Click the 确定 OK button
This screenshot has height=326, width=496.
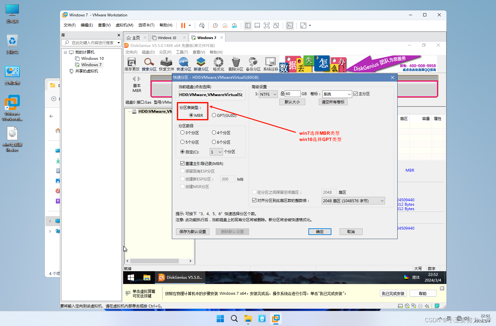coord(320,232)
